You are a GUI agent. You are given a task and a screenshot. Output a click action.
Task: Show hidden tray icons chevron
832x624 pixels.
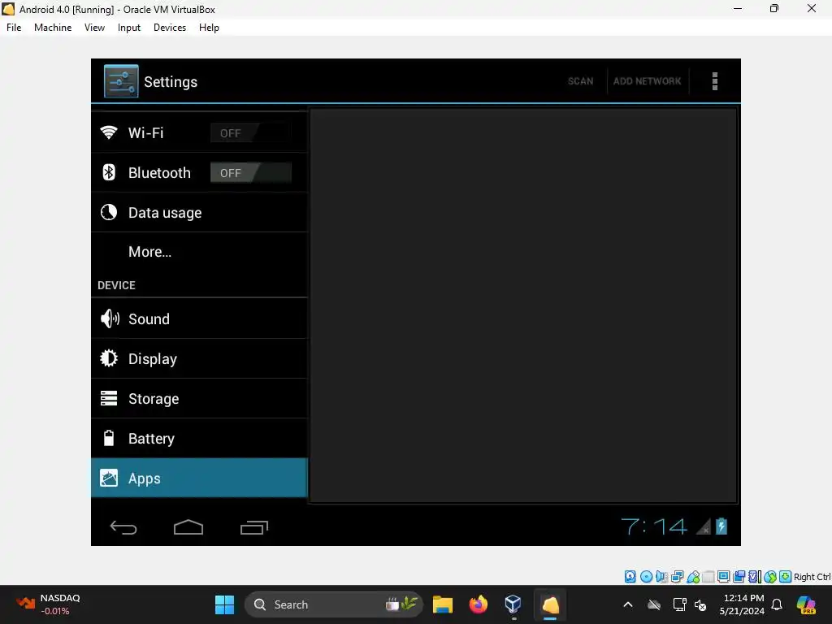point(628,604)
